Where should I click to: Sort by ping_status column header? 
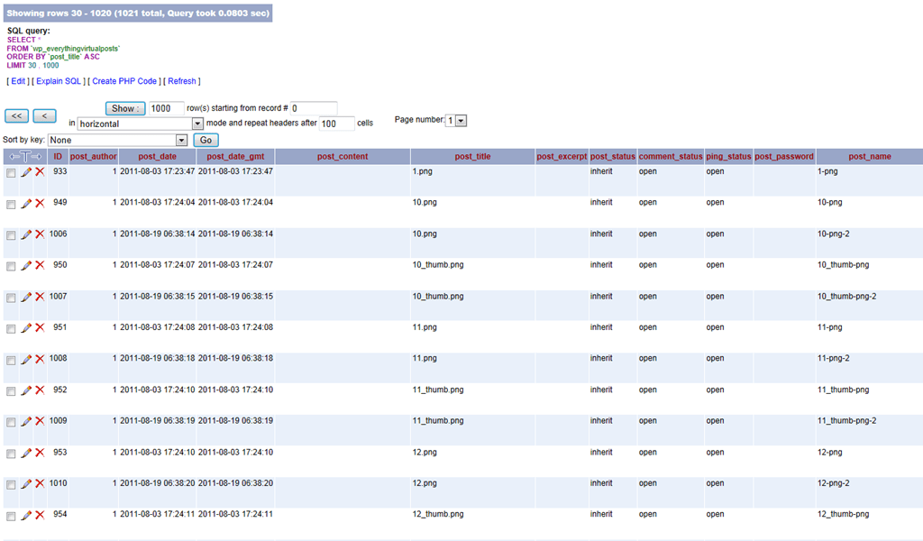[728, 157]
